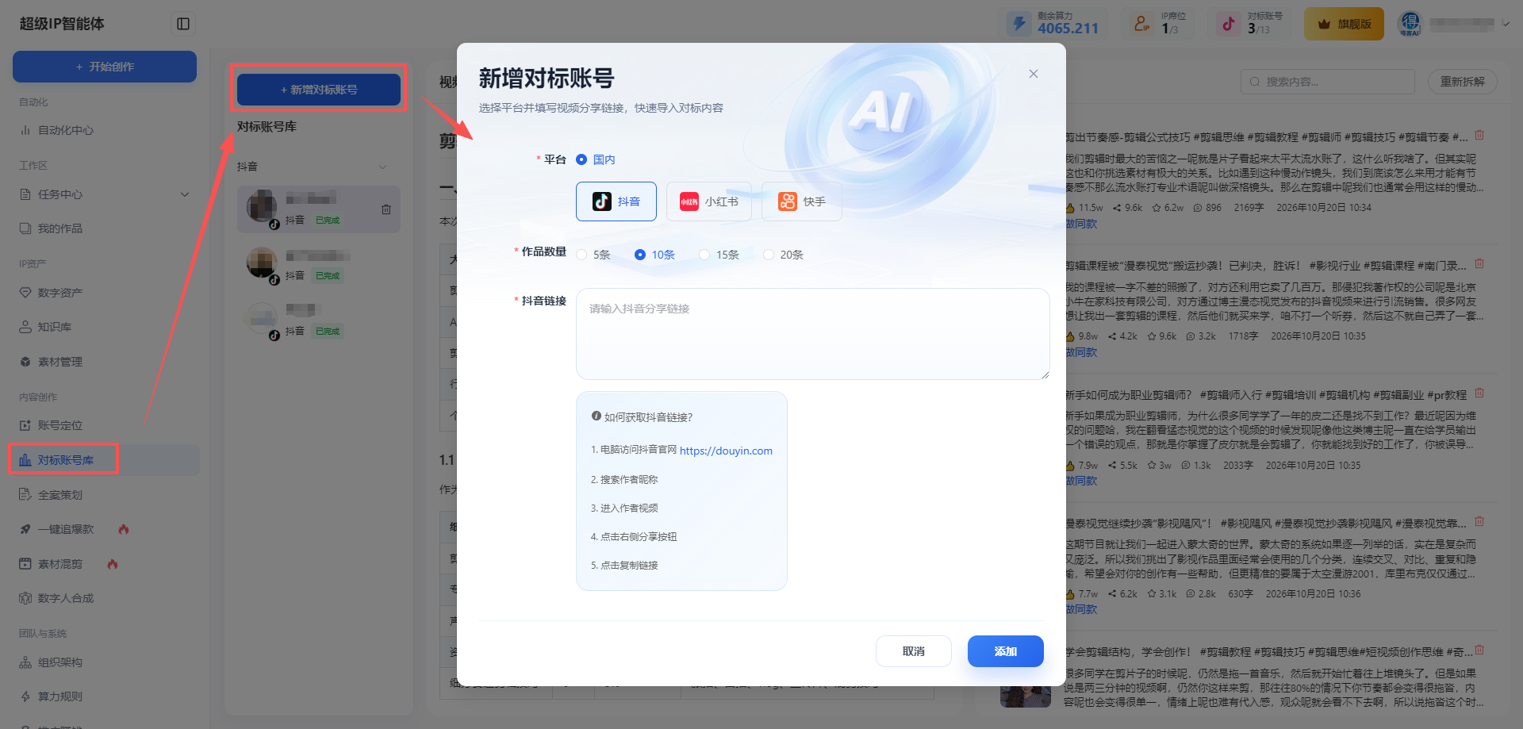The image size is (1523, 729).
Task: Select the third benchmark account in the list
Action: [319, 320]
